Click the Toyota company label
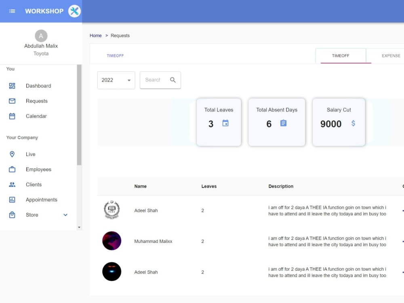404x303 pixels. (41, 54)
